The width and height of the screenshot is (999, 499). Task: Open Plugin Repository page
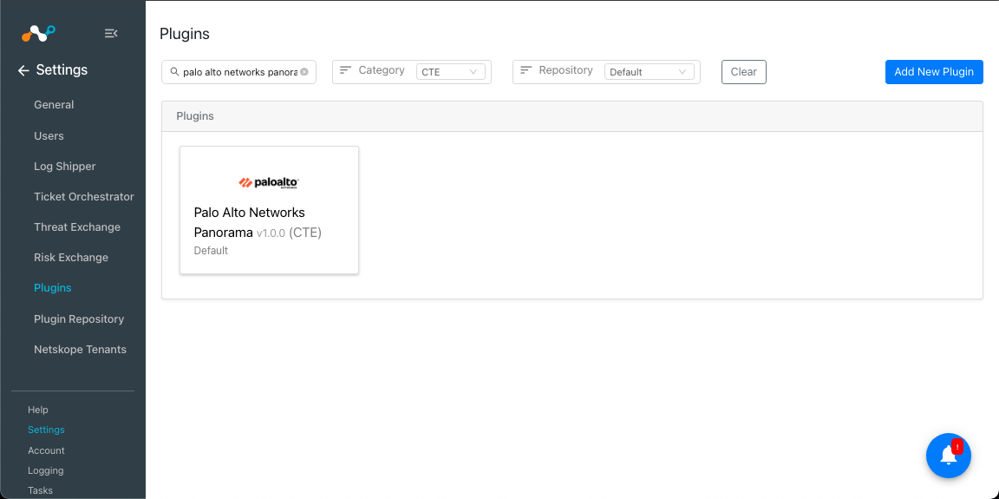[79, 318]
